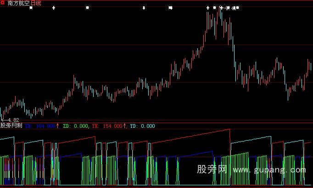Select the star marker just right of the diamond
The width and height of the screenshot is (313, 188).
click(x=171, y=8)
